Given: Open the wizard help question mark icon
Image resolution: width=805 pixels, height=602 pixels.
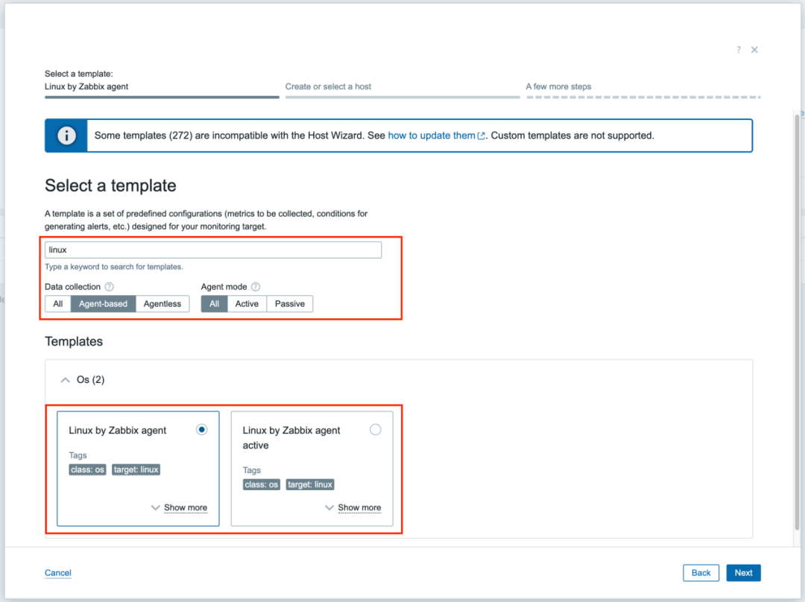Looking at the screenshot, I should point(738,50).
